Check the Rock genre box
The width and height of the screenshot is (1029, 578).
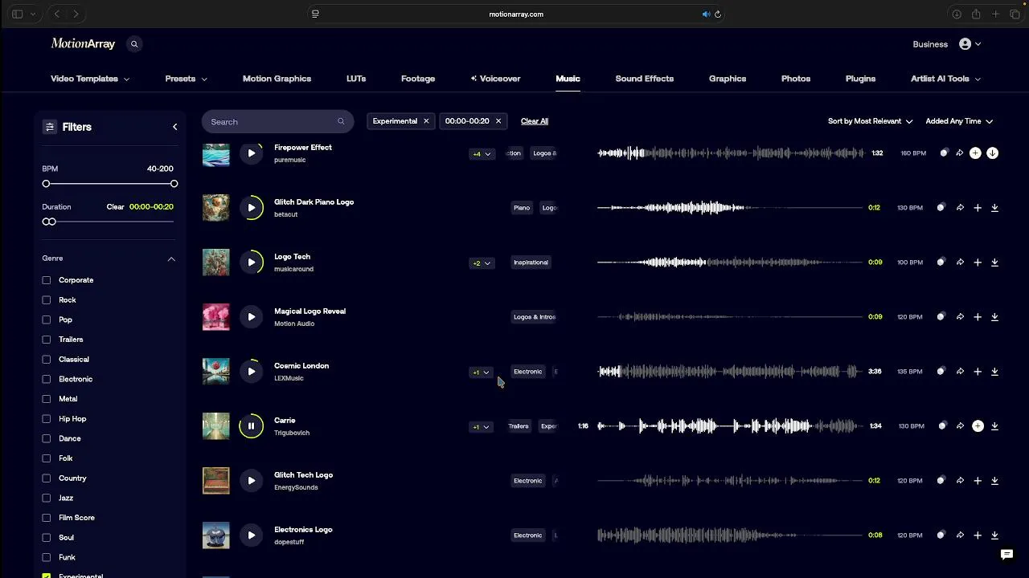coord(47,300)
